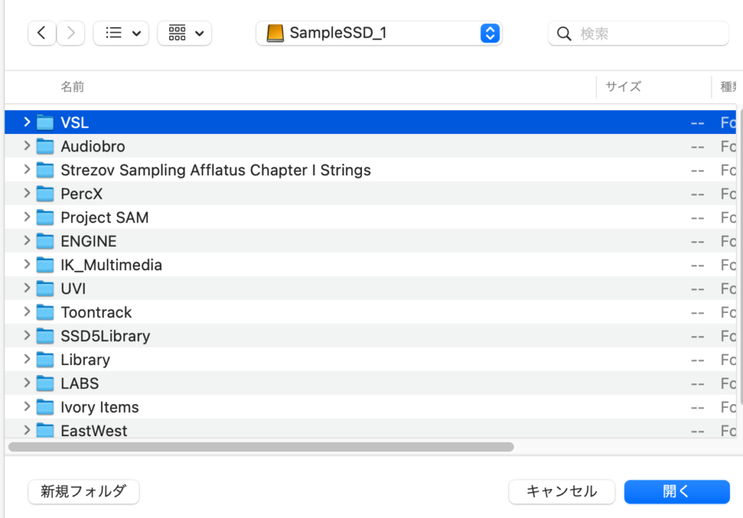Expand the Toontrack folder
Viewport: 743px width, 518px height.
(27, 312)
